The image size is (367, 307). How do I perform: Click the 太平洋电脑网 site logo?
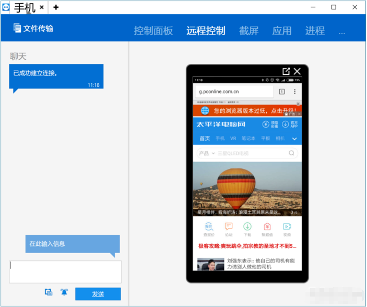pos(221,124)
